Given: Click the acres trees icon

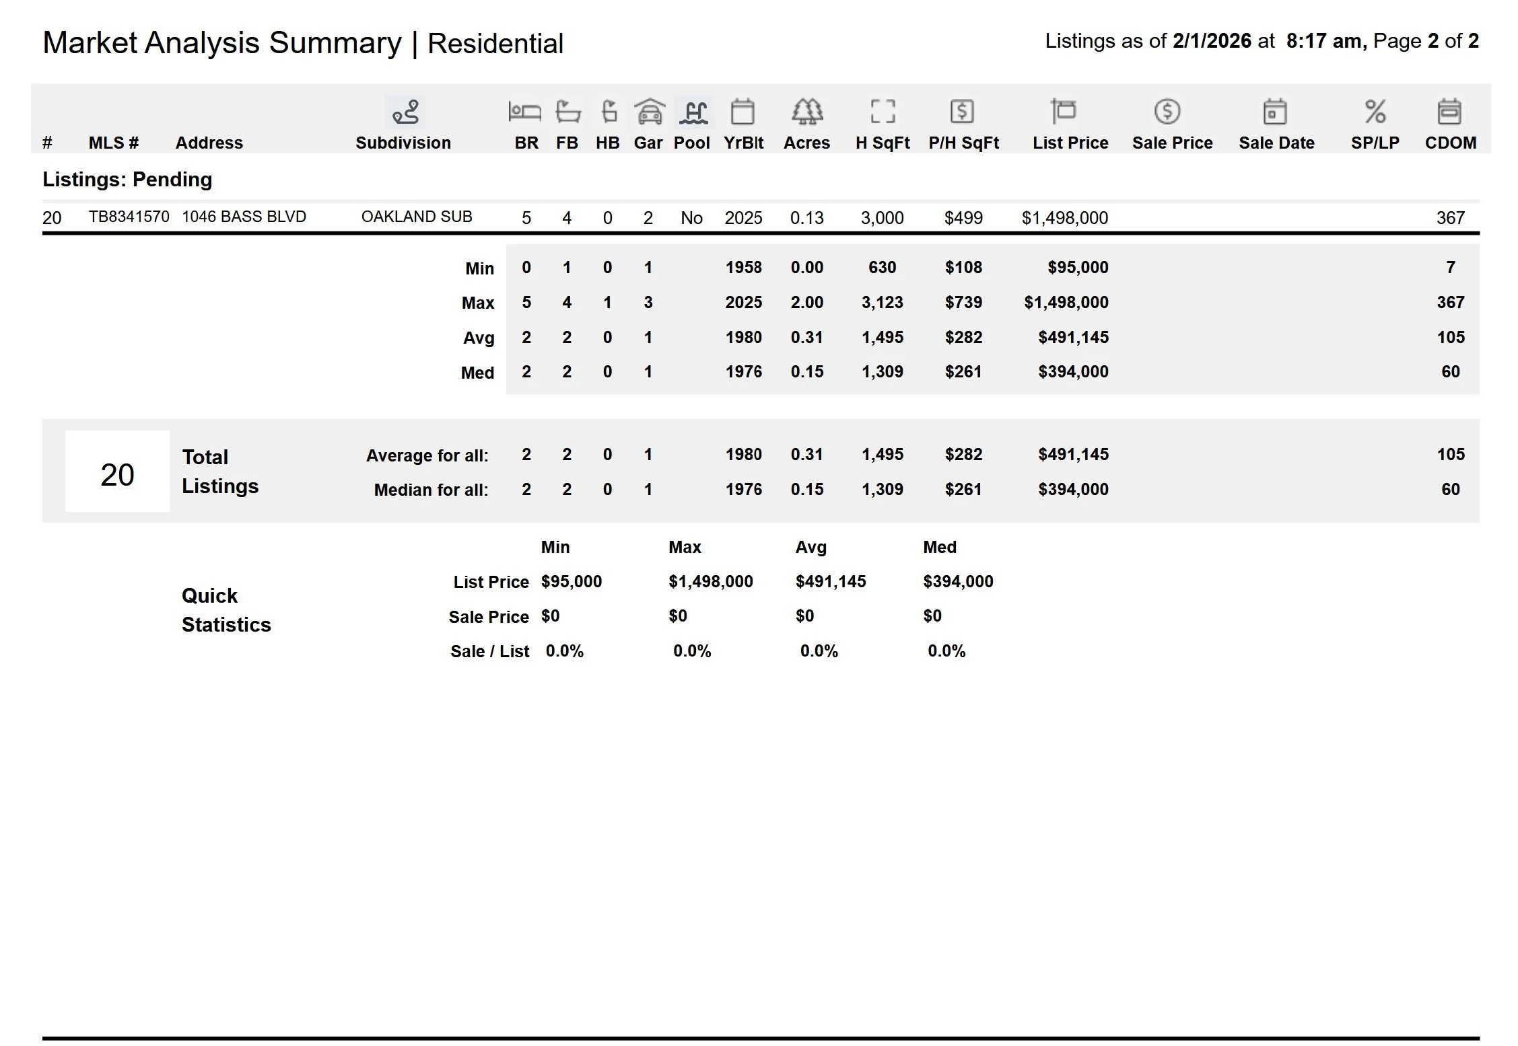Looking at the screenshot, I should 806,112.
